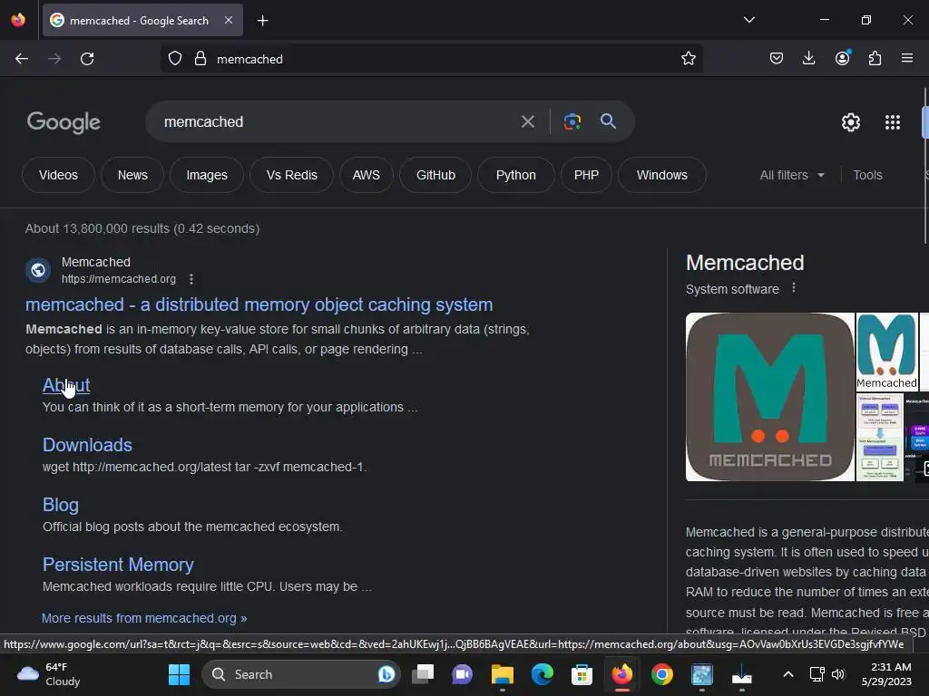This screenshot has width=929, height=696.
Task: Click the taskbar Search box
Action: coord(301,674)
